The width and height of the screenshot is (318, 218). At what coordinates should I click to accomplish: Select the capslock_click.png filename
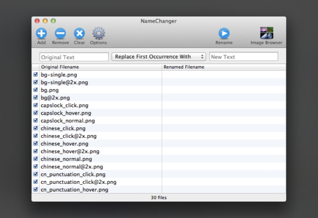(x=64, y=105)
